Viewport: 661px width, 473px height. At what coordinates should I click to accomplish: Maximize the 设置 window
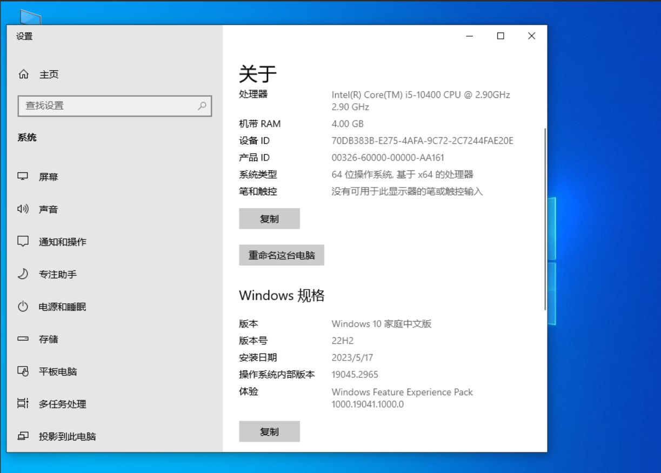[x=500, y=36]
